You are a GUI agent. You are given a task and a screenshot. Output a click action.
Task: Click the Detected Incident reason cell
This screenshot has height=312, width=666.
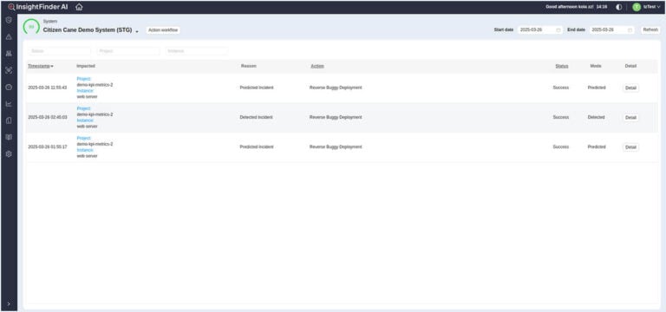tap(256, 118)
